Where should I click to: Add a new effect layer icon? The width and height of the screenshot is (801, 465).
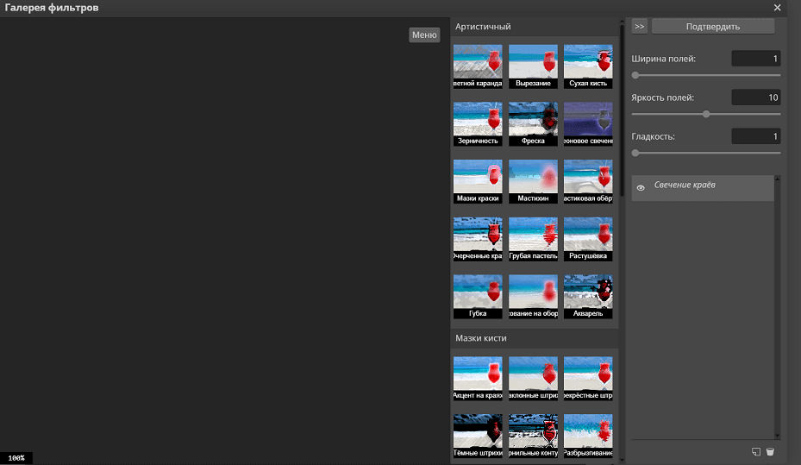click(756, 452)
